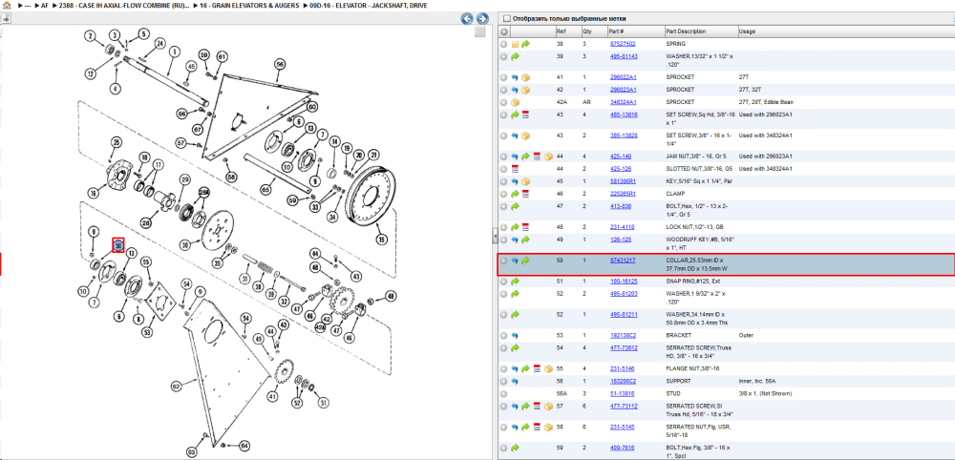Viewport: 955px width, 460px height.
Task: Click the red list icon in the LOCK NUT row
Action: [x=525, y=227]
